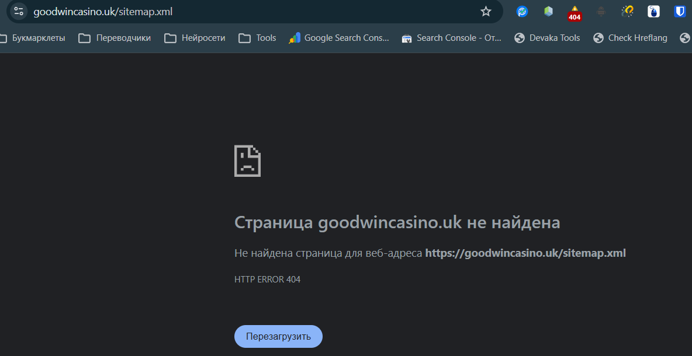The image size is (692, 356).
Task: Open the red 404 warning extension
Action: click(x=575, y=13)
